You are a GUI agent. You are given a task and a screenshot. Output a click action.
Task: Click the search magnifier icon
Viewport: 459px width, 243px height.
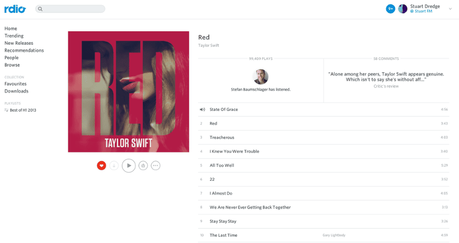(40, 9)
